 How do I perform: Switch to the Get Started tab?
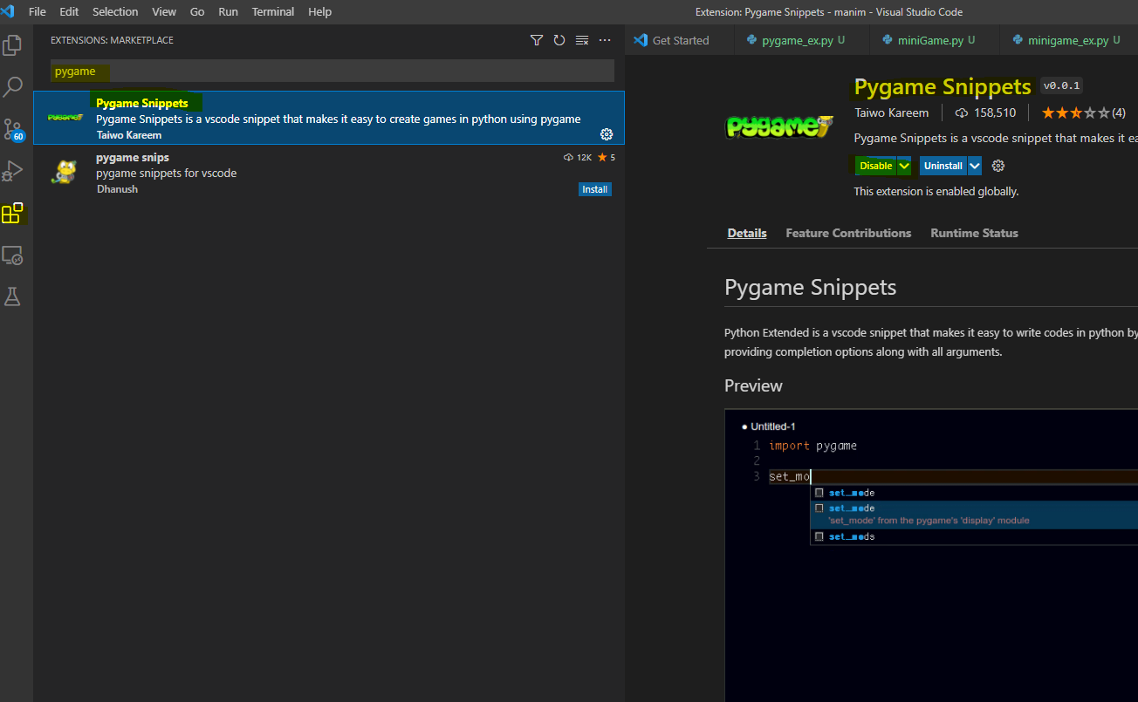(680, 40)
